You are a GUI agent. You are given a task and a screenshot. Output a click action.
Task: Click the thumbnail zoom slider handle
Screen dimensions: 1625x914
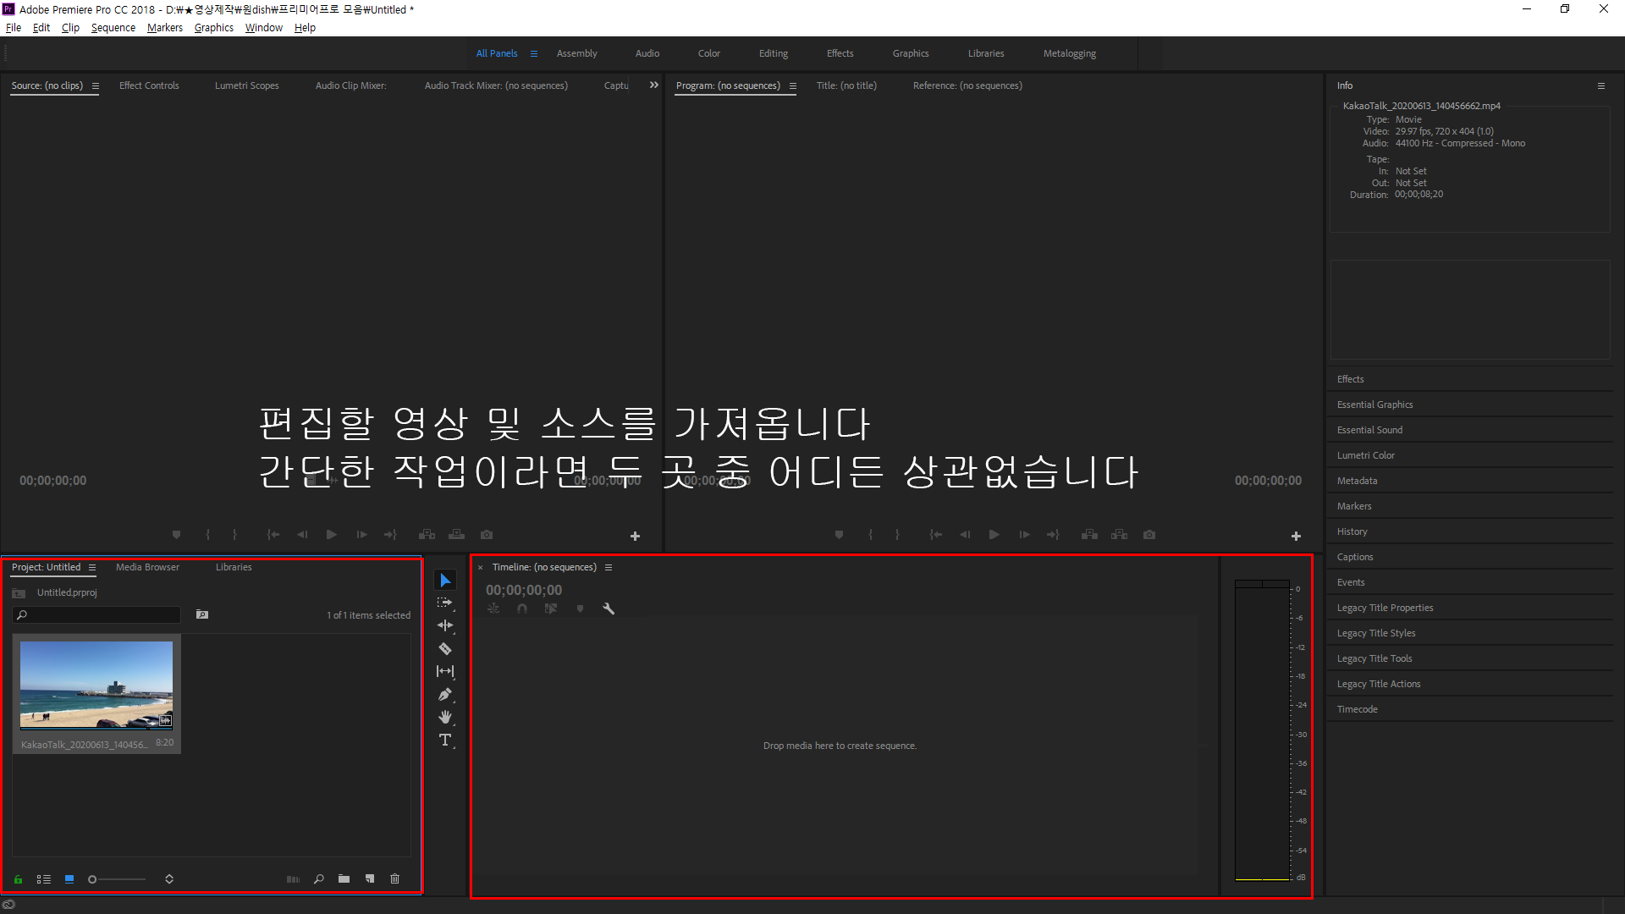coord(92,879)
